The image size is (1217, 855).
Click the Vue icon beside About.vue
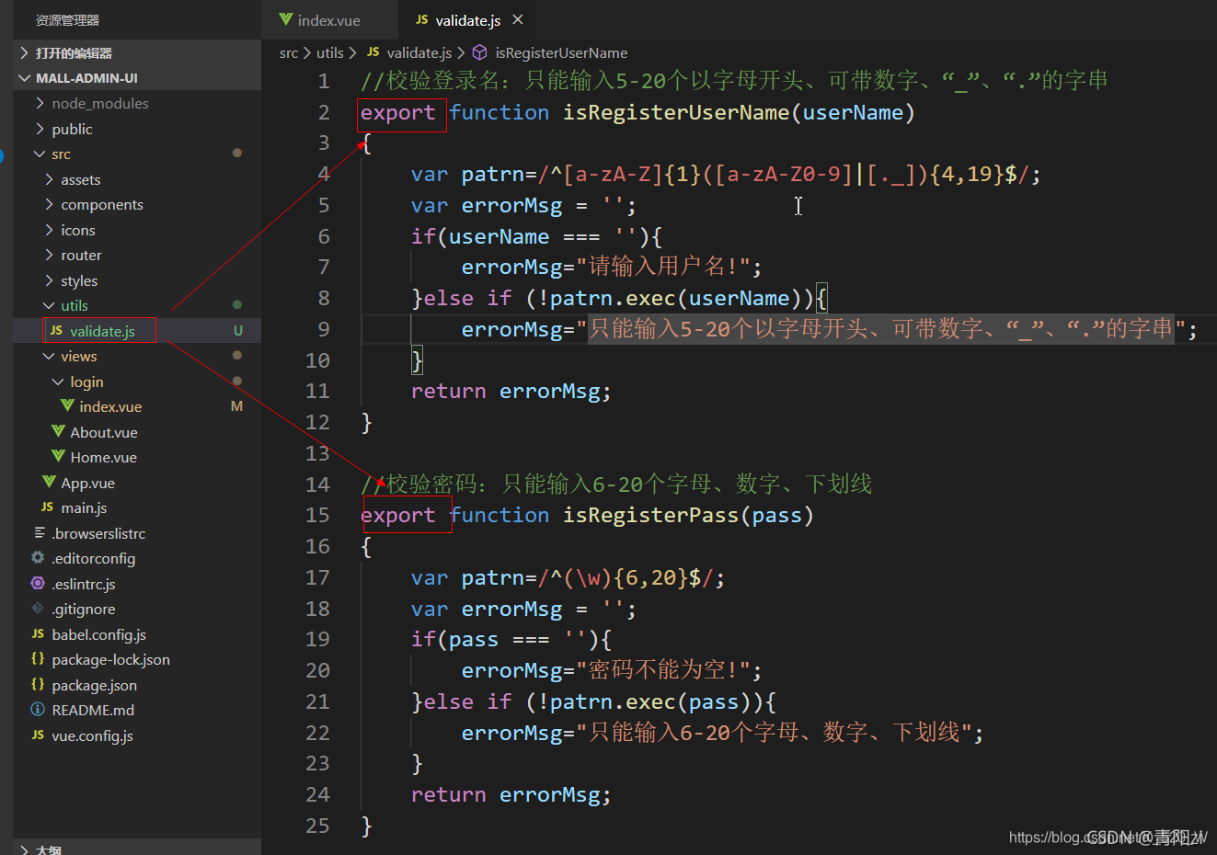[x=58, y=431]
